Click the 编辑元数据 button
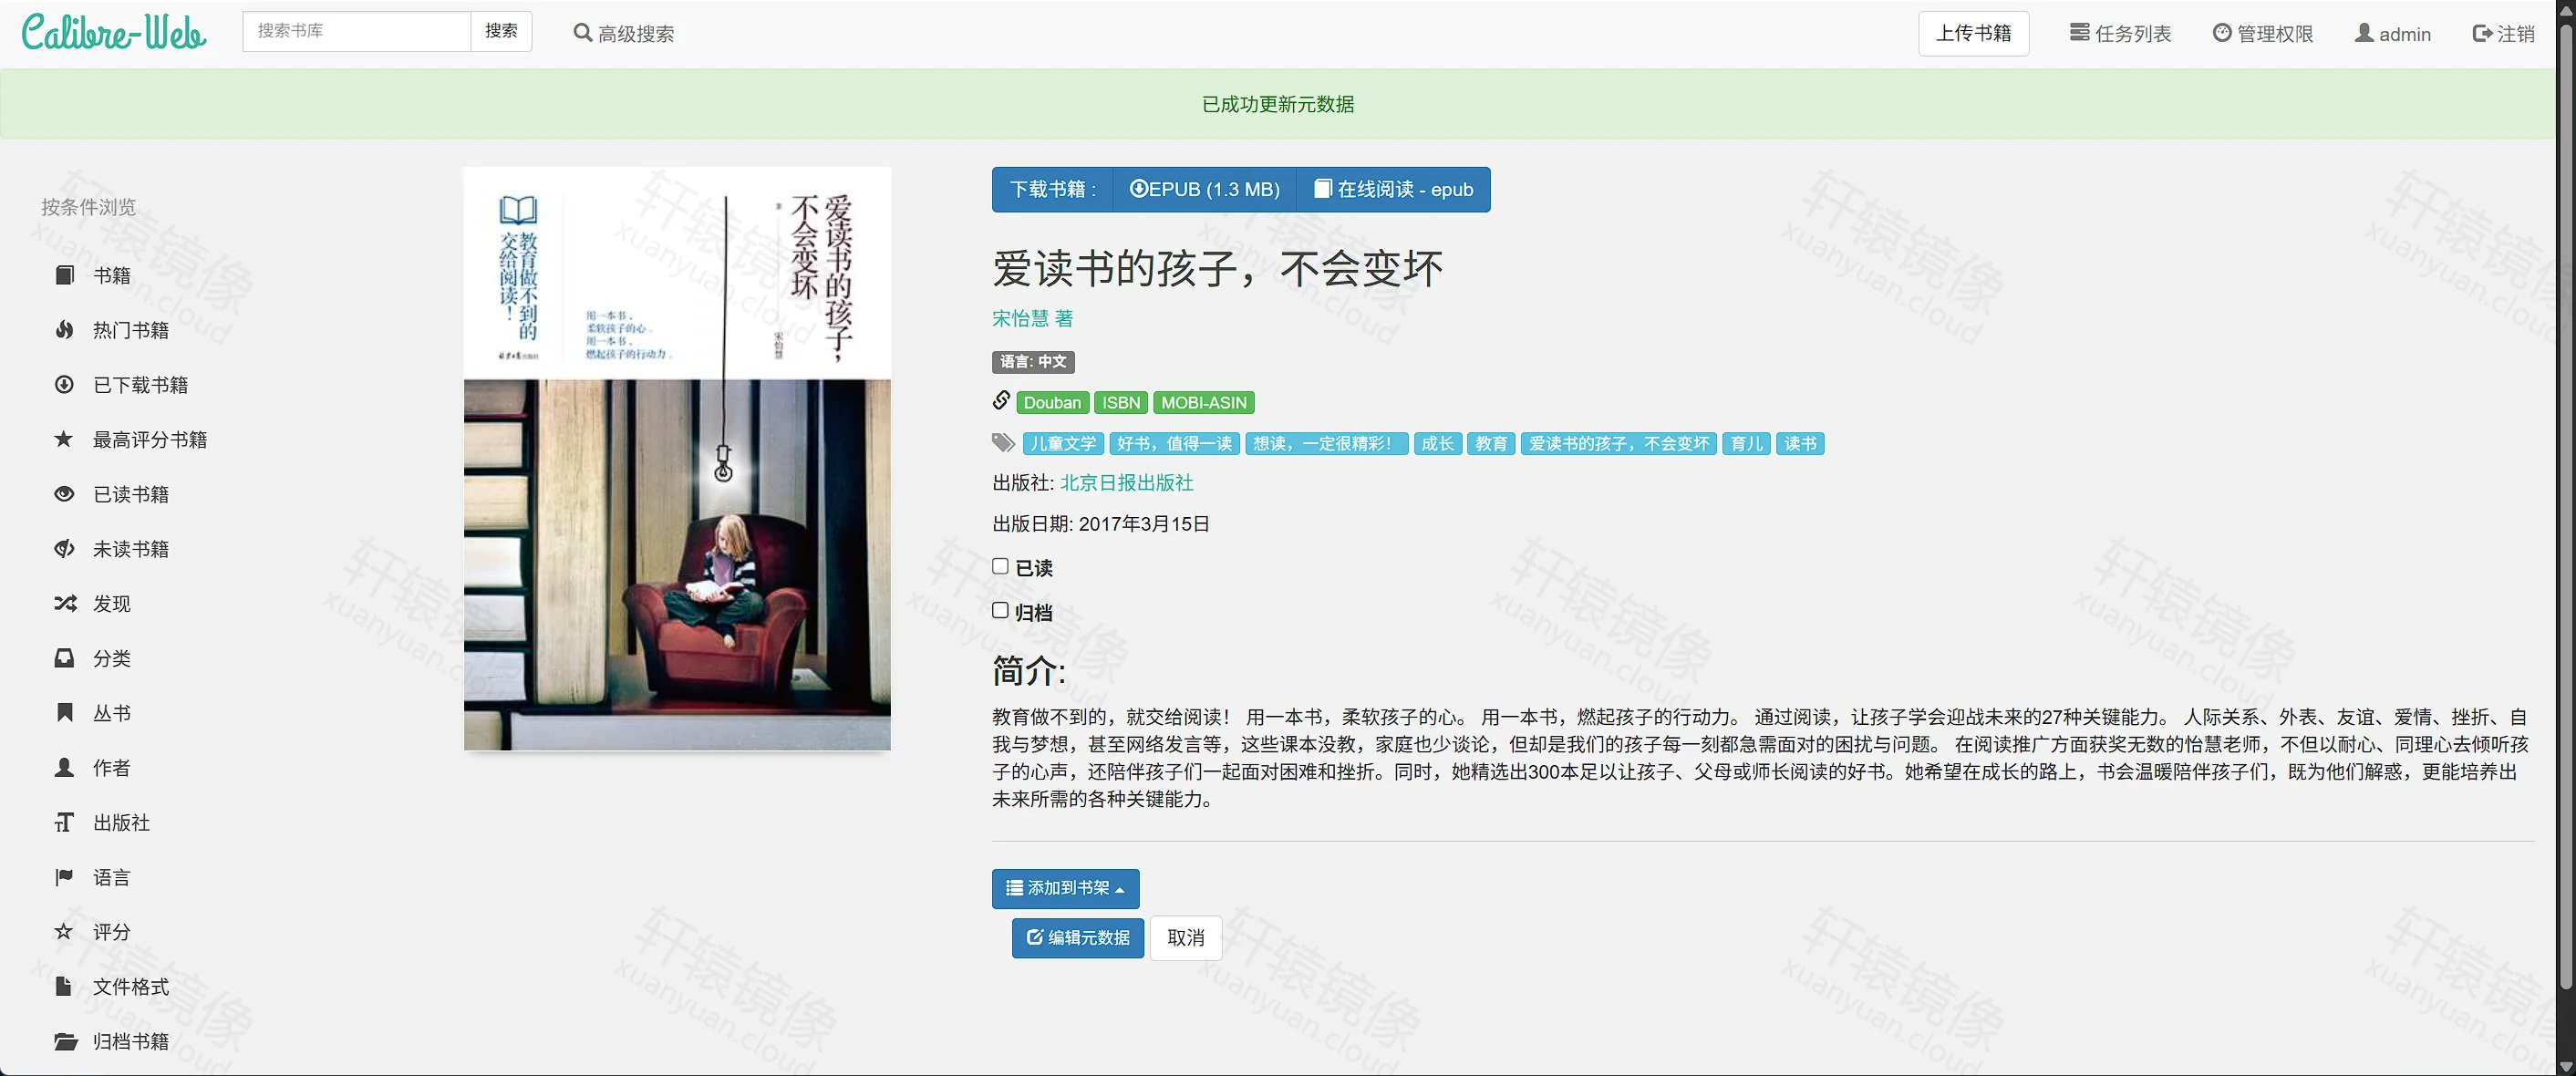 (x=1077, y=937)
